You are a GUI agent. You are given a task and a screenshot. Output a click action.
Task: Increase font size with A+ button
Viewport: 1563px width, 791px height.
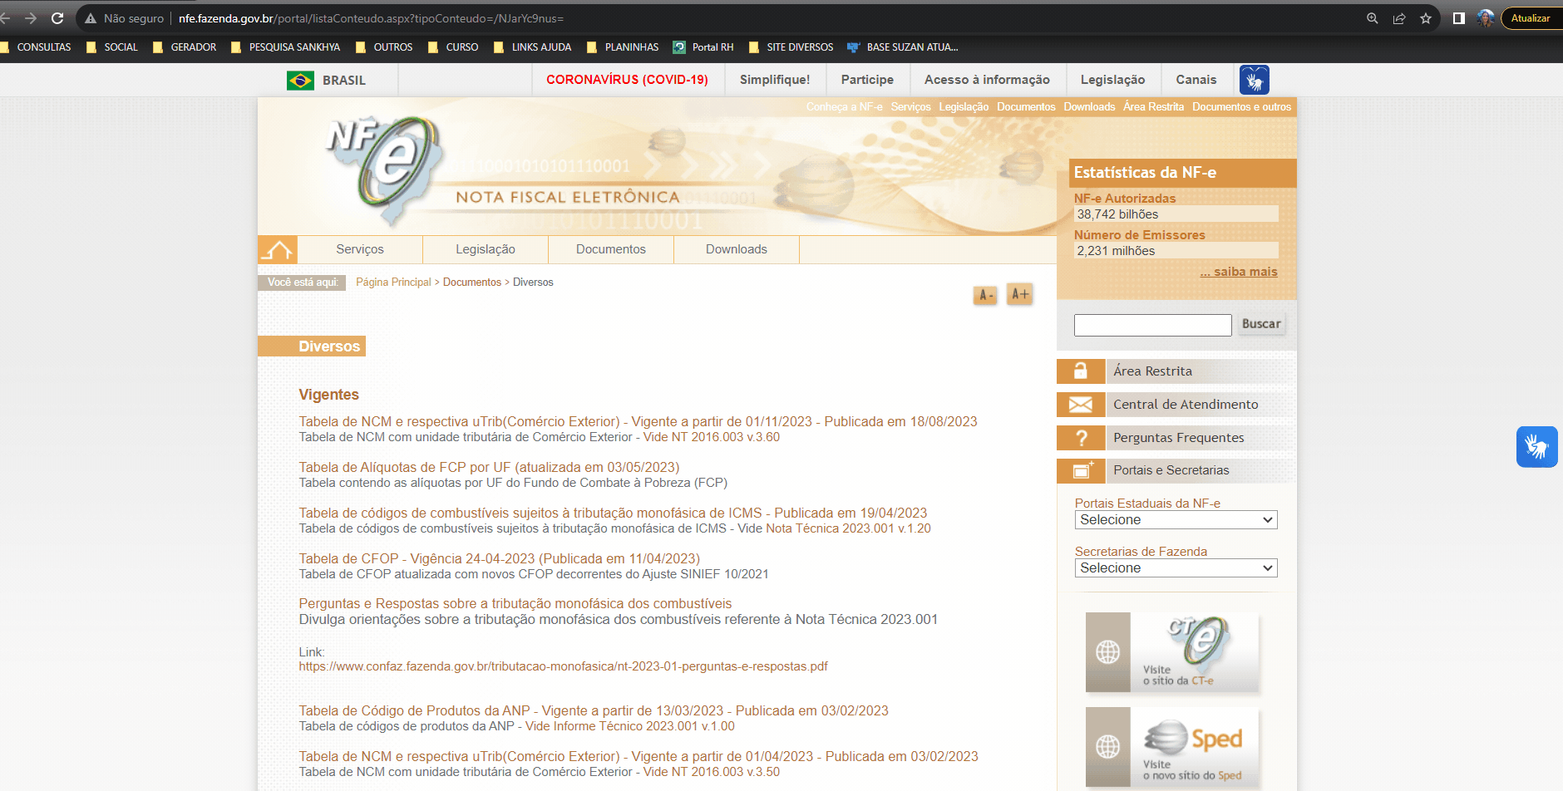click(1020, 294)
